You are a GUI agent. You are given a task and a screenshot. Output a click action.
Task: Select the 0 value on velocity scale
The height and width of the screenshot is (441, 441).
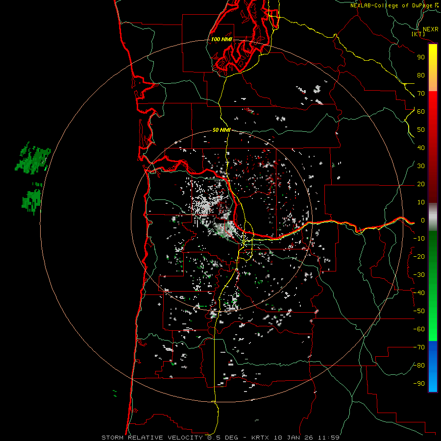(423, 220)
